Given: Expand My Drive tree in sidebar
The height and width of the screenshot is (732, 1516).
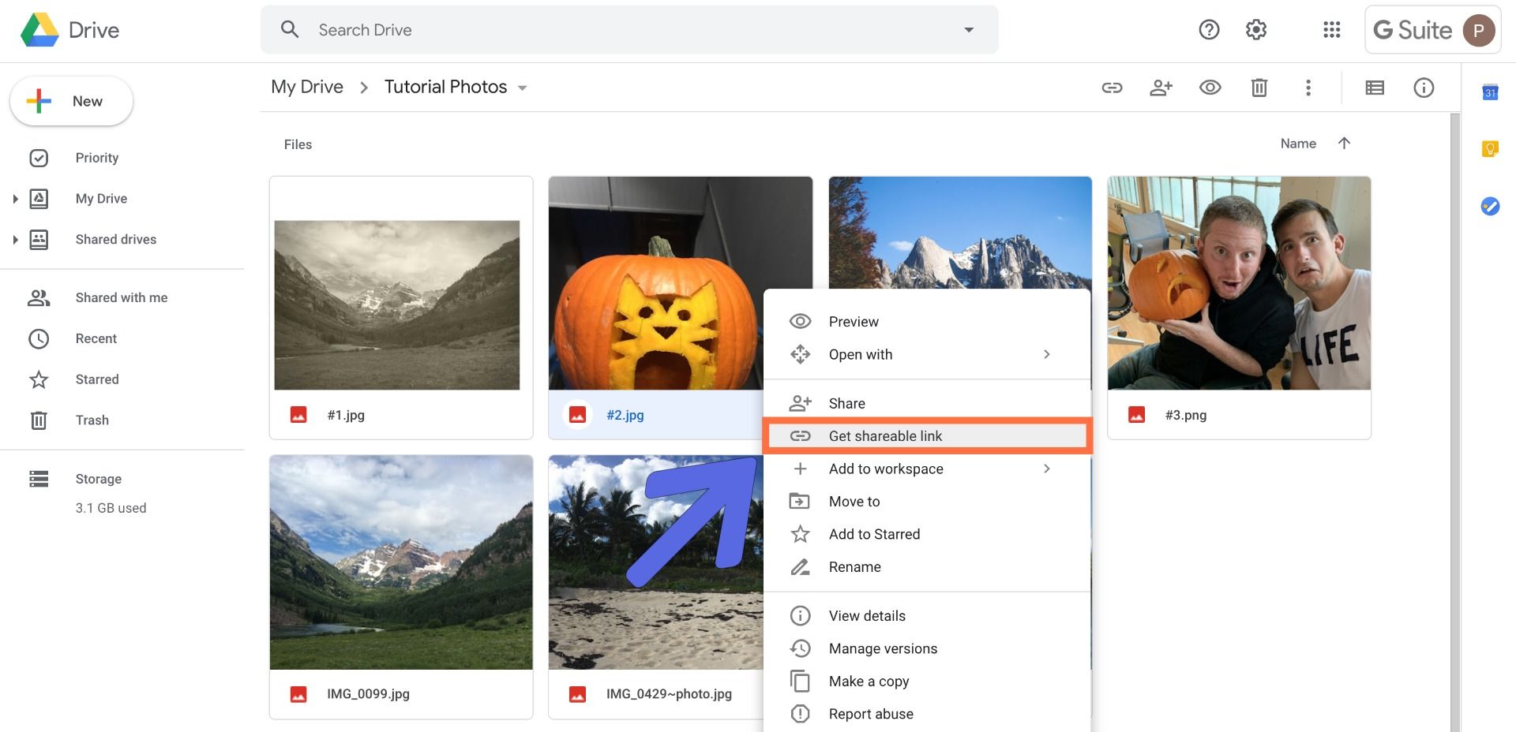Looking at the screenshot, I should pos(15,199).
